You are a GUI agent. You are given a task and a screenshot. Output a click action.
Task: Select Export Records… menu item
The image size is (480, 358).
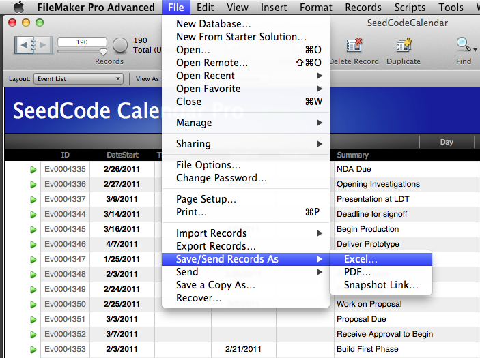pos(246,246)
